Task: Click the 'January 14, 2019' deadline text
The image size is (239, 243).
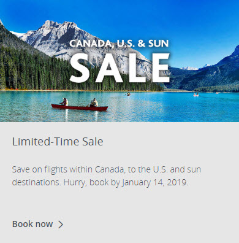Action: 155,182
